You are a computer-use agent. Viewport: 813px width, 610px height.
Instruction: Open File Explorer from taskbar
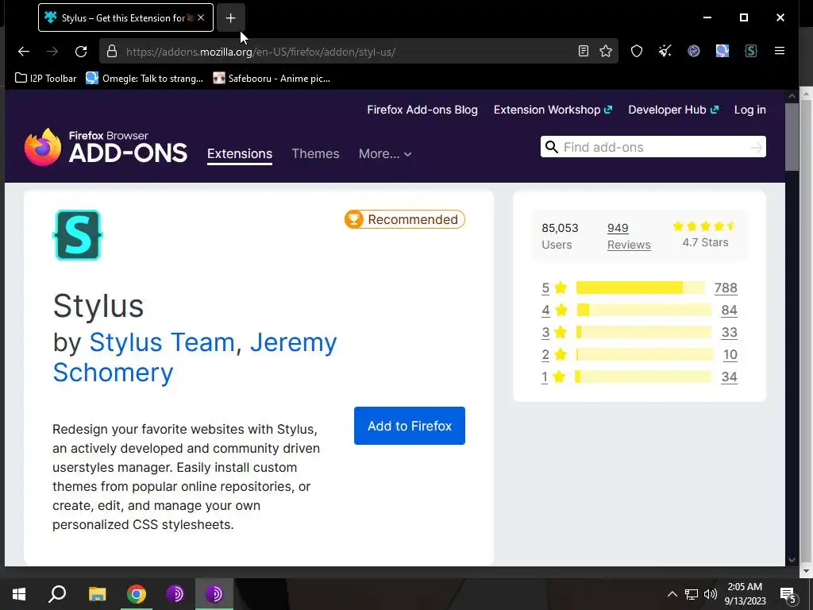coord(97,594)
